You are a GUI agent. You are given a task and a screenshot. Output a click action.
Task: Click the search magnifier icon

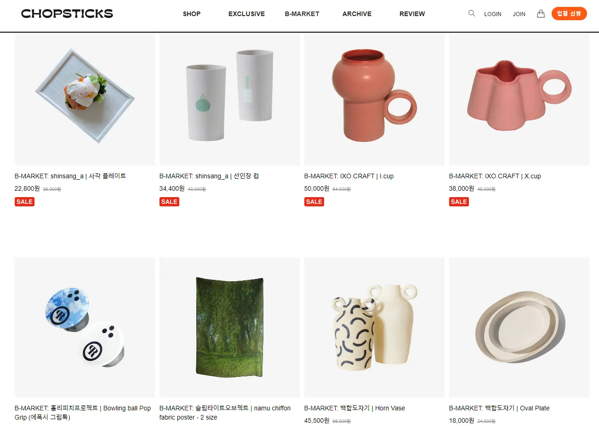(471, 14)
